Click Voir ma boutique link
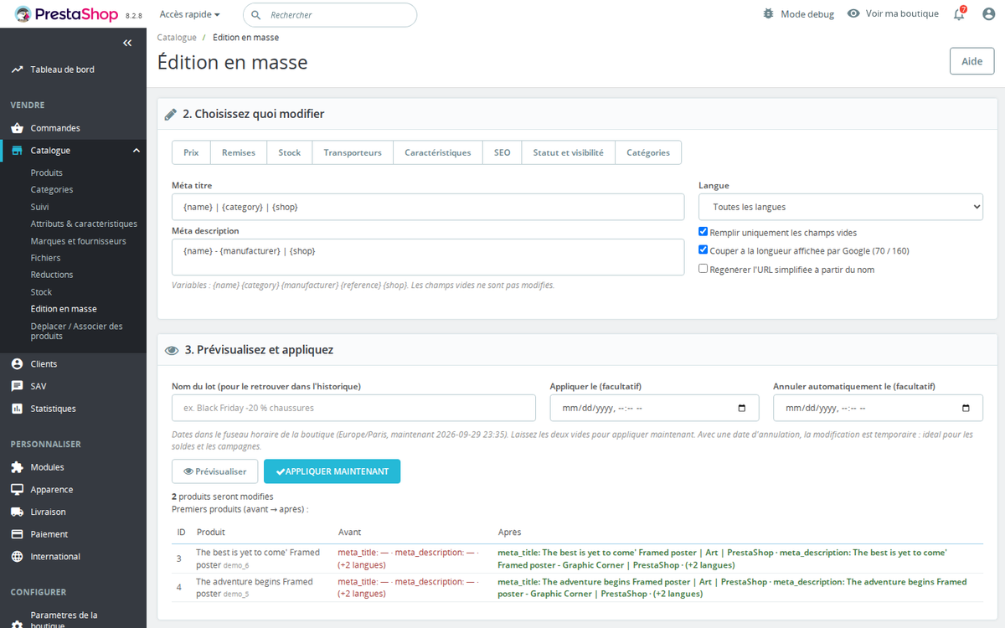The image size is (1005, 628). pos(902,14)
